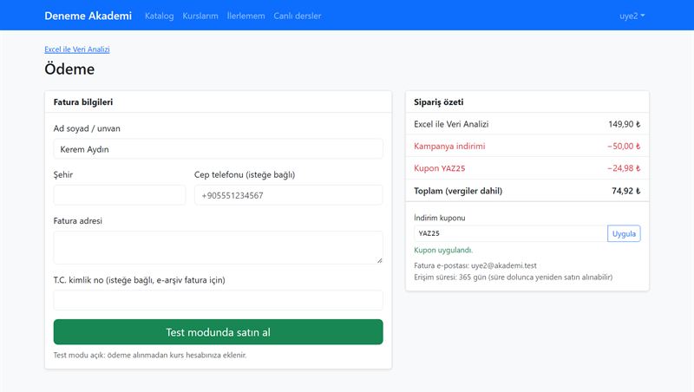Focus the İndirim kuponu input with YAZ25
694x392 pixels.
(x=511, y=233)
